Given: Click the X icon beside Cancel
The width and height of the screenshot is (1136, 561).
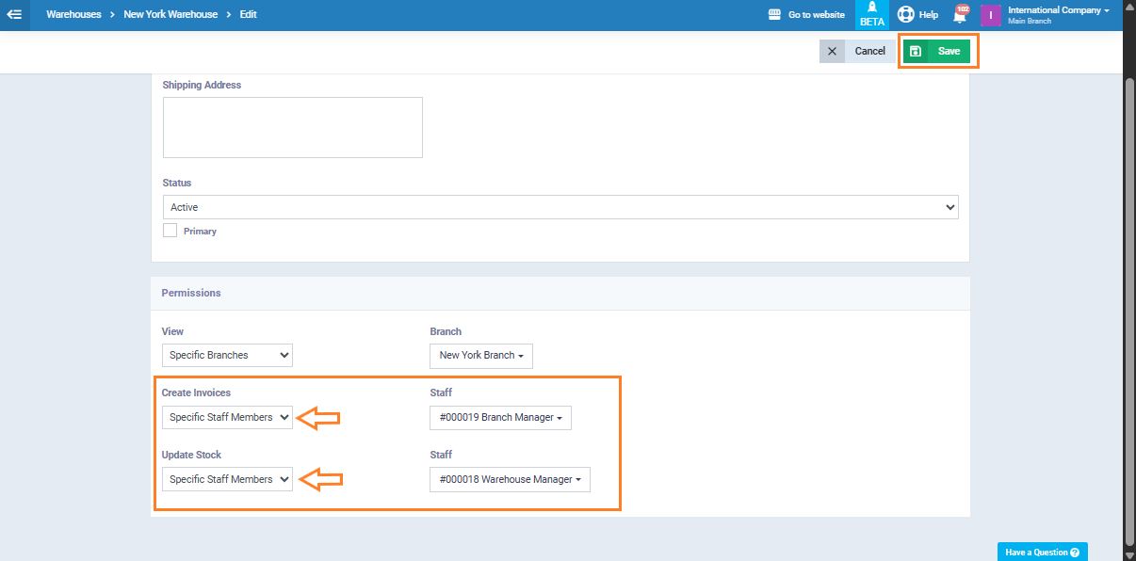Looking at the screenshot, I should pyautogui.click(x=832, y=51).
